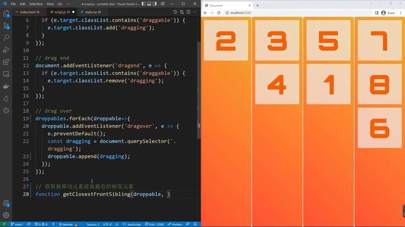The image size is (405, 227).
Task: Open the Remote Explorer view
Action: pos(6,74)
